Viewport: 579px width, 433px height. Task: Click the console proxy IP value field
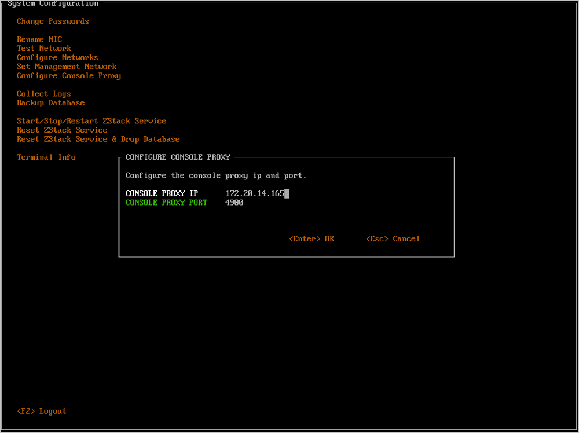255,193
